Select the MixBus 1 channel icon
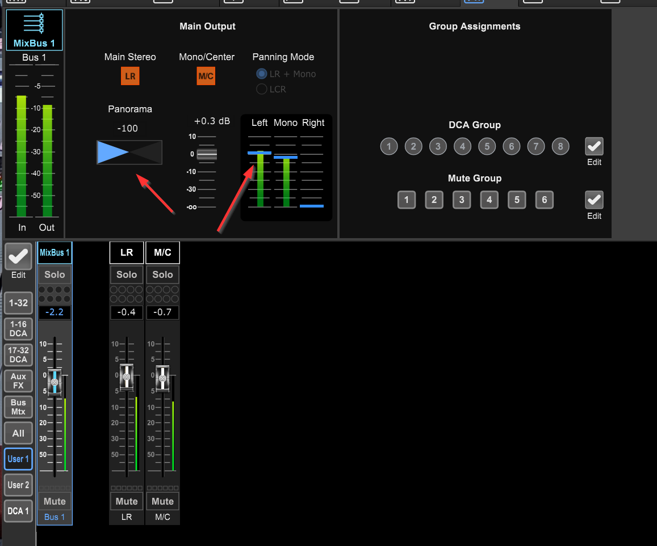 point(35,30)
